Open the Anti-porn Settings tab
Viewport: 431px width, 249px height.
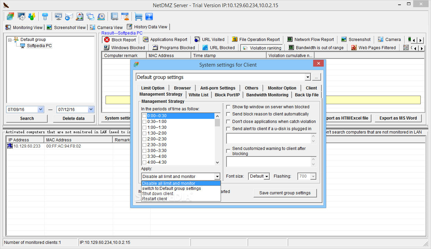click(x=218, y=88)
